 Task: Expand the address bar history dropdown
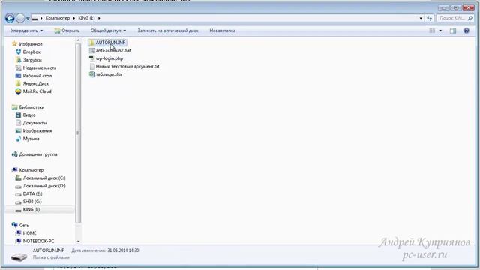[421, 18]
